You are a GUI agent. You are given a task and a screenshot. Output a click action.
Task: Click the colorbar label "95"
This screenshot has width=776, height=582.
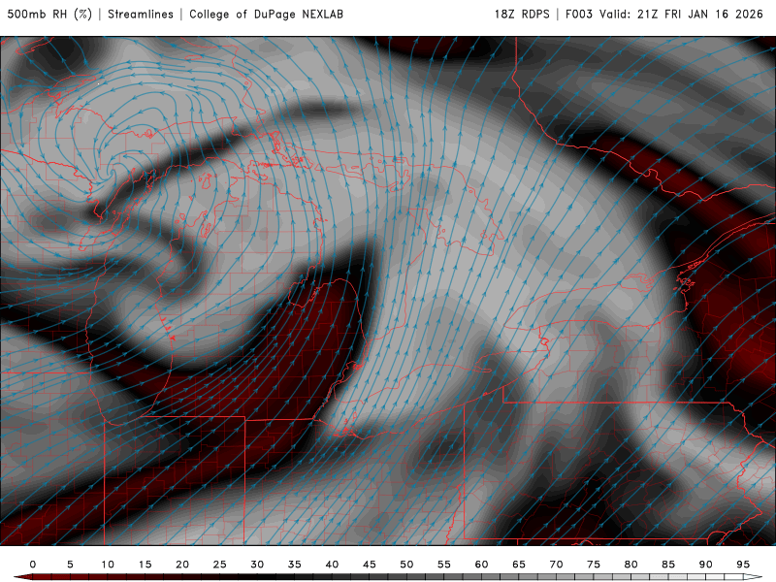pyautogui.click(x=743, y=565)
